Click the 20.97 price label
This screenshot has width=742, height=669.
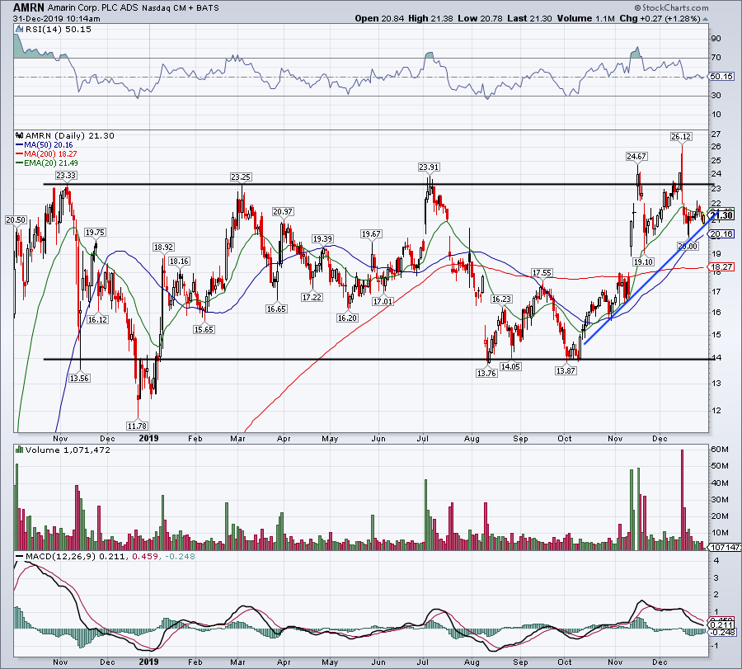point(282,211)
